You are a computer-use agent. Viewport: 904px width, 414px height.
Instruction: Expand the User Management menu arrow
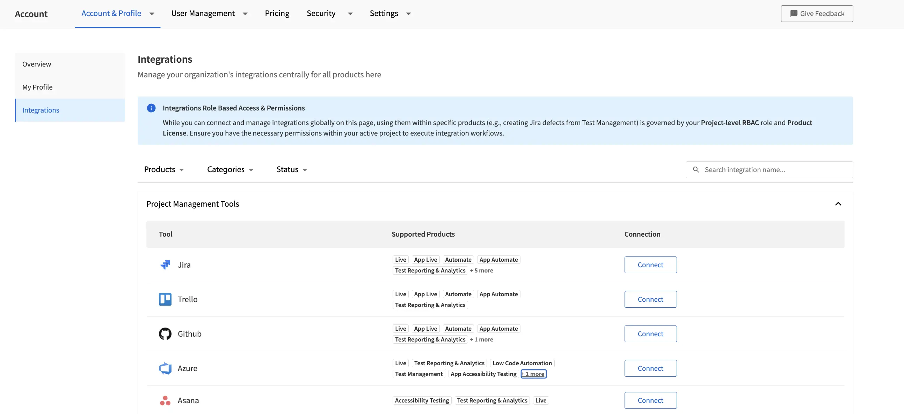[x=245, y=14]
